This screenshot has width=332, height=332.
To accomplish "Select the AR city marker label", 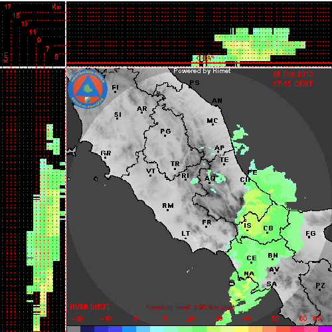I will tap(142, 109).
